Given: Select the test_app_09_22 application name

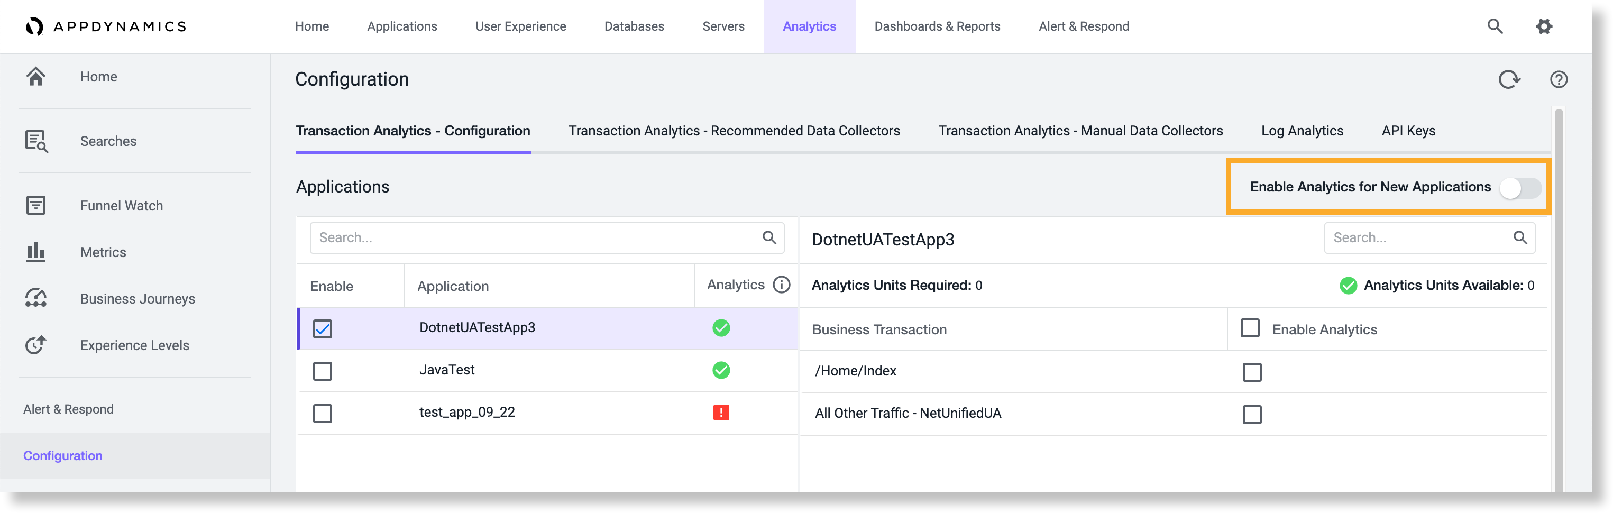Looking at the screenshot, I should coord(467,412).
